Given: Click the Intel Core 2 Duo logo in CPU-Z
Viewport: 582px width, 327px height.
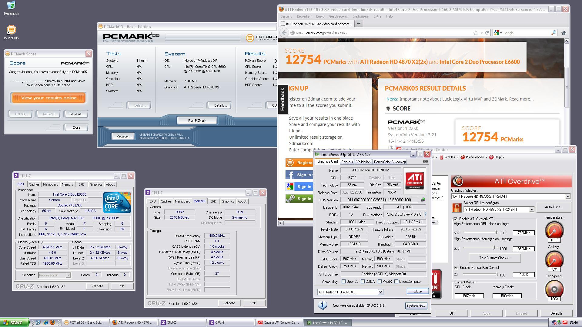Looking at the screenshot, I should click(117, 202).
